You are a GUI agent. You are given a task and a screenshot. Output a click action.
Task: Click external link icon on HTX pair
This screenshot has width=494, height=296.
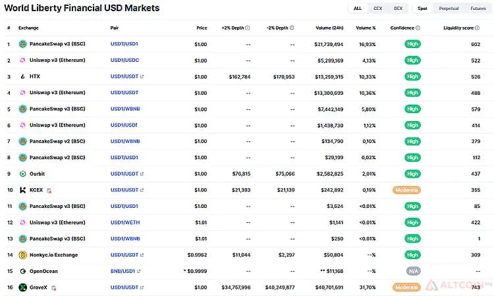(x=142, y=76)
